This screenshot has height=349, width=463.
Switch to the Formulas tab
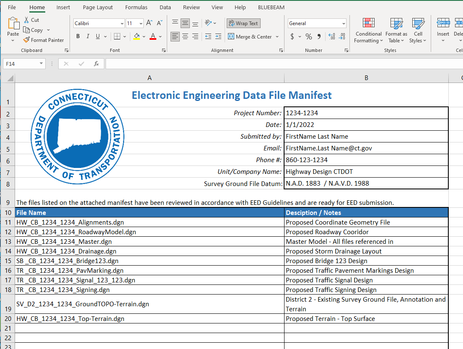coord(136,8)
